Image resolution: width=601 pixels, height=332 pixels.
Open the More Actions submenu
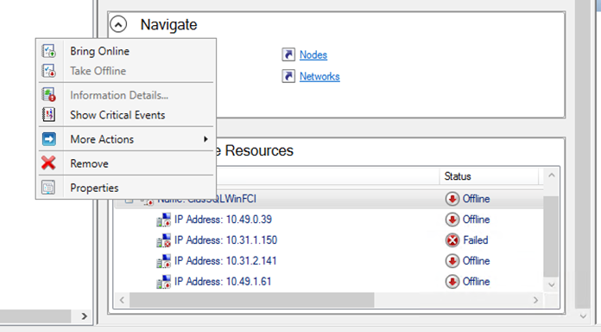[126, 139]
